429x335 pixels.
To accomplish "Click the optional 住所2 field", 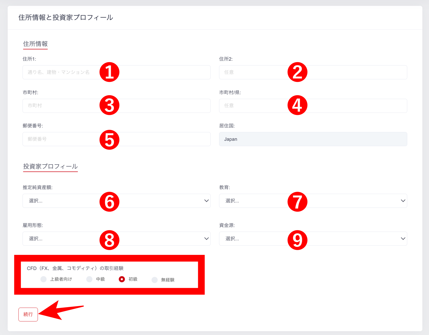I will pos(256,72).
